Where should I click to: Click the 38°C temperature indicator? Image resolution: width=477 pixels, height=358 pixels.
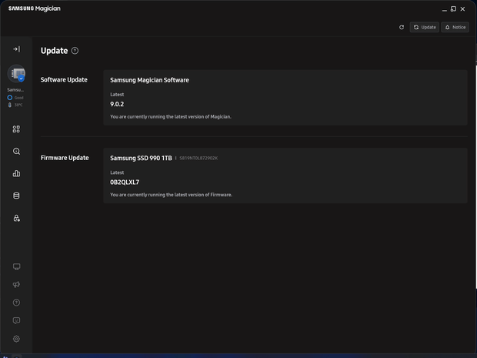[15, 105]
